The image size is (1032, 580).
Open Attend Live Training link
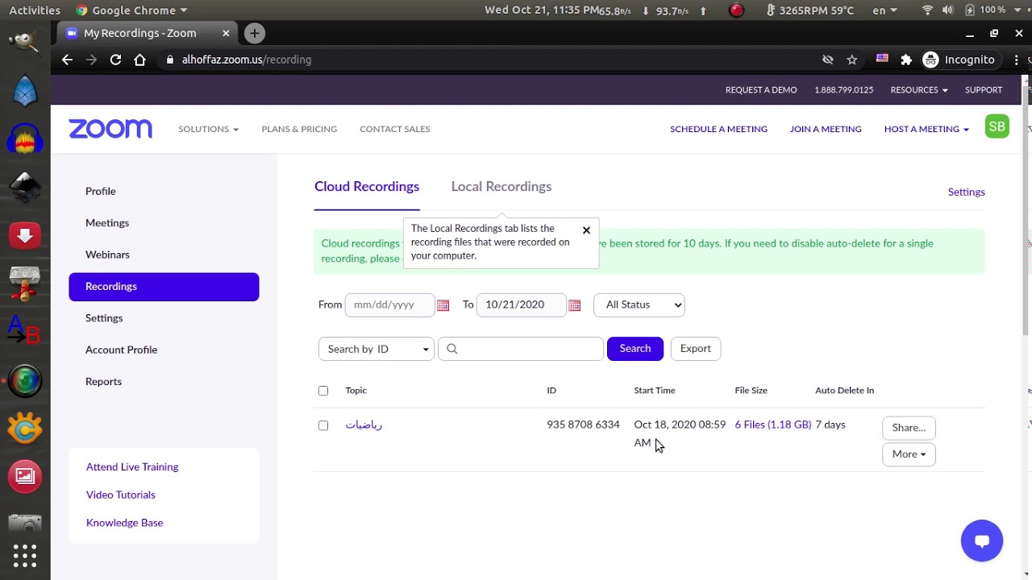(x=132, y=467)
